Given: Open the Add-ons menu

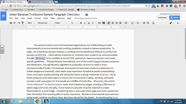Looking at the screenshot, I should 61,18.
